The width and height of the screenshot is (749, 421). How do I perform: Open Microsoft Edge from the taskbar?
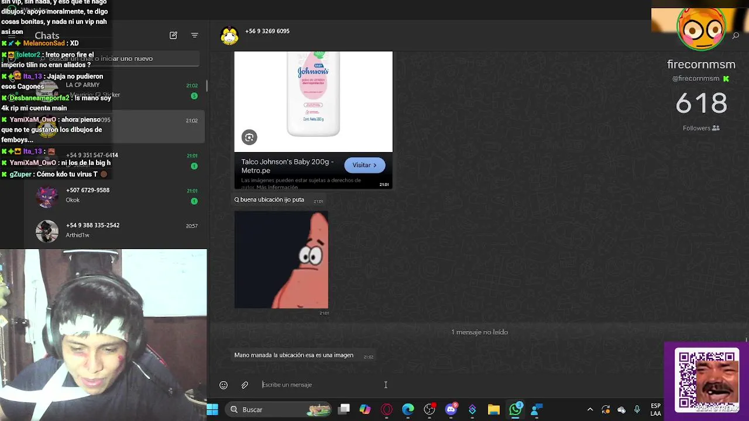tap(408, 409)
